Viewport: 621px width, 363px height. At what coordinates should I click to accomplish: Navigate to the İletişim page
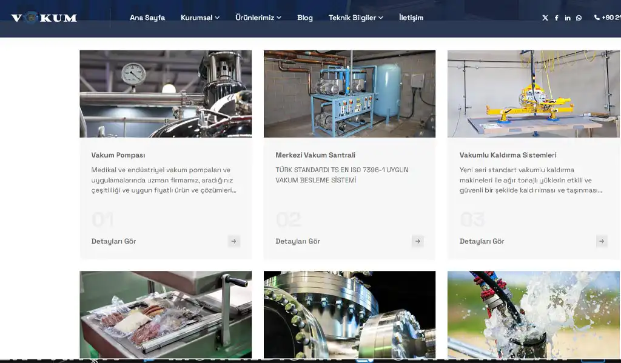click(x=411, y=18)
